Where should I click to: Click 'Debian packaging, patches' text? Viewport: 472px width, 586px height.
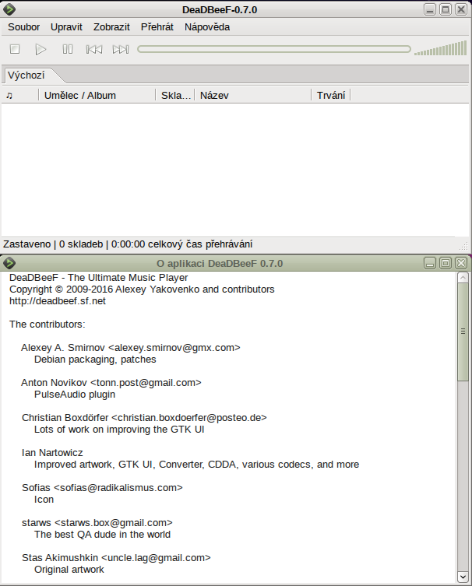point(95,360)
